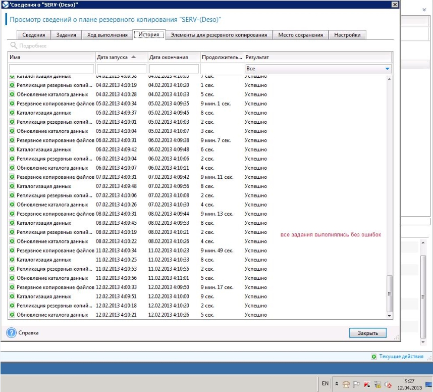Click status icon of row started 06.02.2013 4:10:04
This screenshot has width=433, height=392.
pos(12,159)
